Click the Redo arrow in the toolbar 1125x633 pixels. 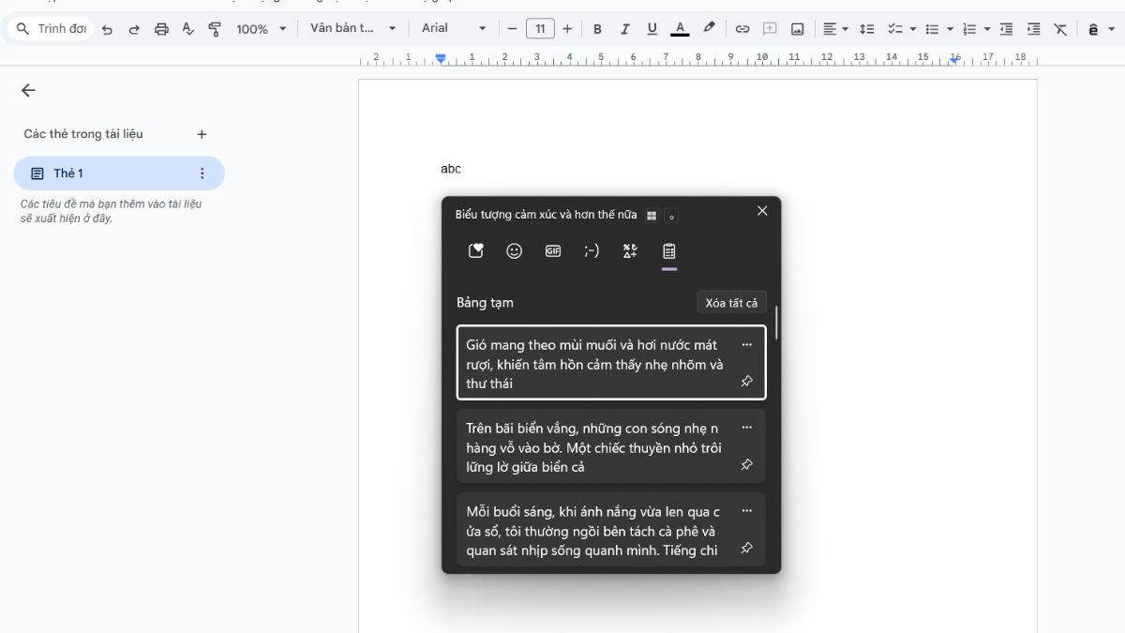pyautogui.click(x=134, y=29)
